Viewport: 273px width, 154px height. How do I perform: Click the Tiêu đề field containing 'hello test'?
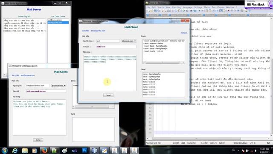[x=116, y=47]
